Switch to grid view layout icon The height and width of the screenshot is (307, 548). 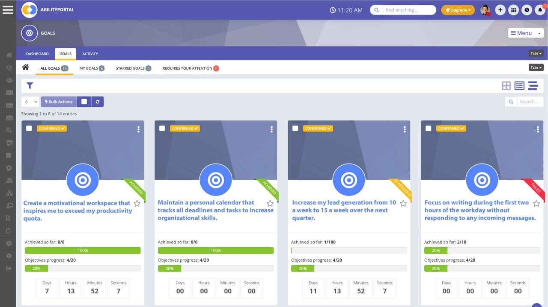(506, 86)
